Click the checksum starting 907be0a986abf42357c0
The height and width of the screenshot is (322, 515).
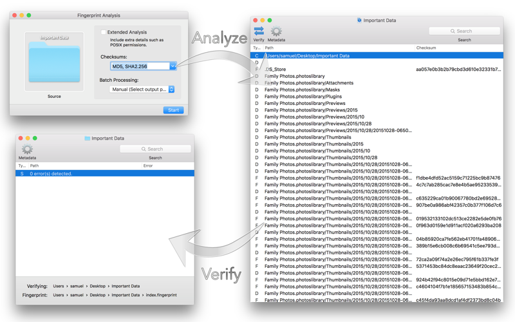pyautogui.click(x=458, y=205)
